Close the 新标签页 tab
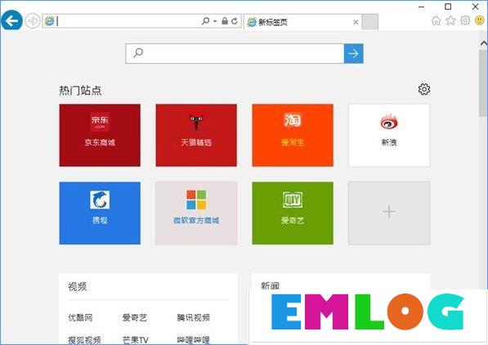 pos(356,22)
